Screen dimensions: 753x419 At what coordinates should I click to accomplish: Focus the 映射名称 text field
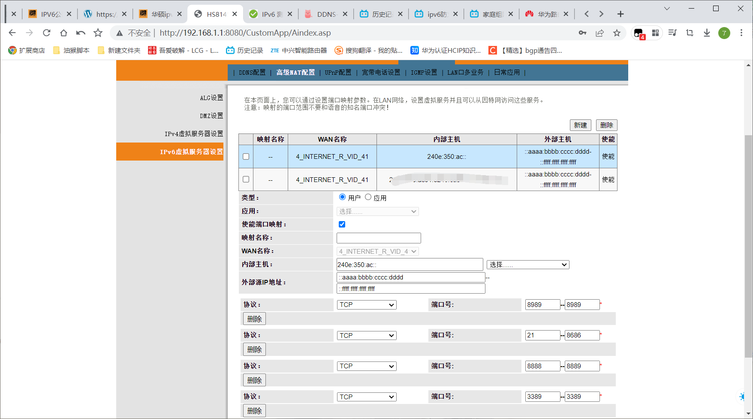(x=379, y=238)
